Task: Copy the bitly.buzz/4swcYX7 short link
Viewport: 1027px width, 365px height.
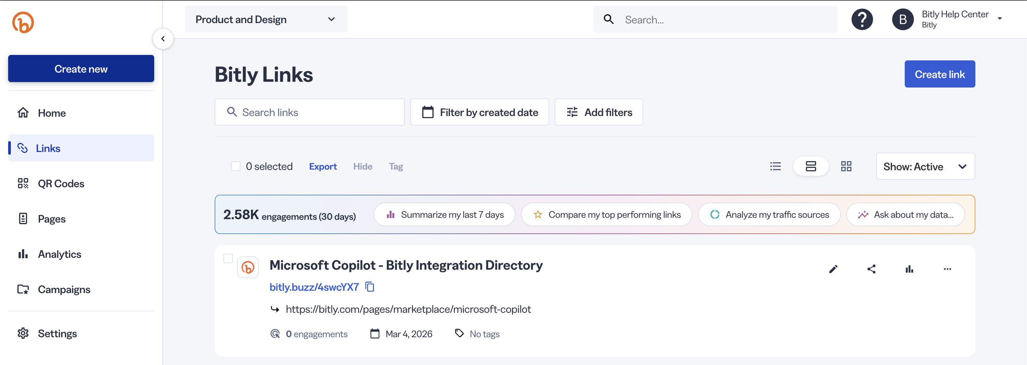Action: (370, 287)
